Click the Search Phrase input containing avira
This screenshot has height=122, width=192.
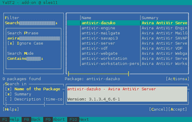click(x=34, y=38)
